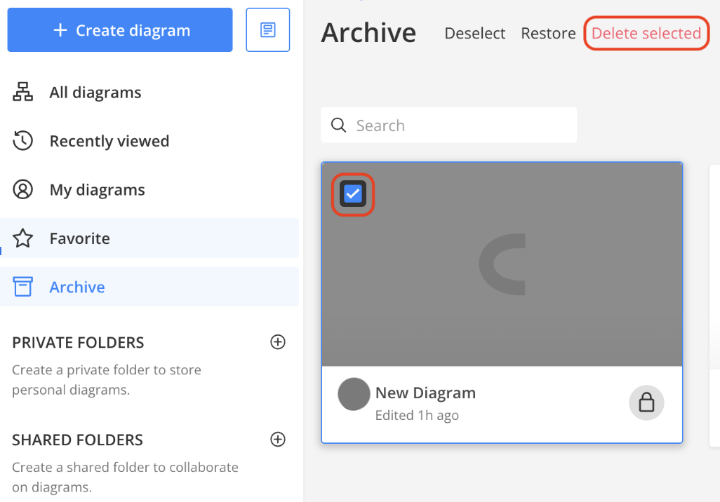Viewport: 720px width, 502px height.
Task: Add a new private folder
Action: (x=278, y=342)
